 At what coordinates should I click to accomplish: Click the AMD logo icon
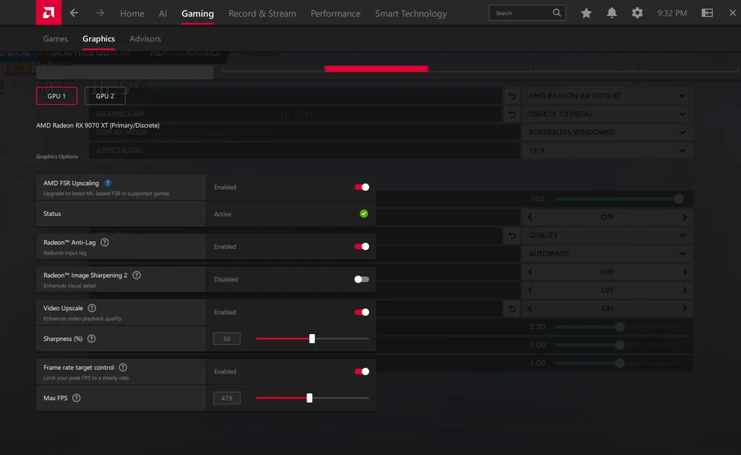[49, 12]
